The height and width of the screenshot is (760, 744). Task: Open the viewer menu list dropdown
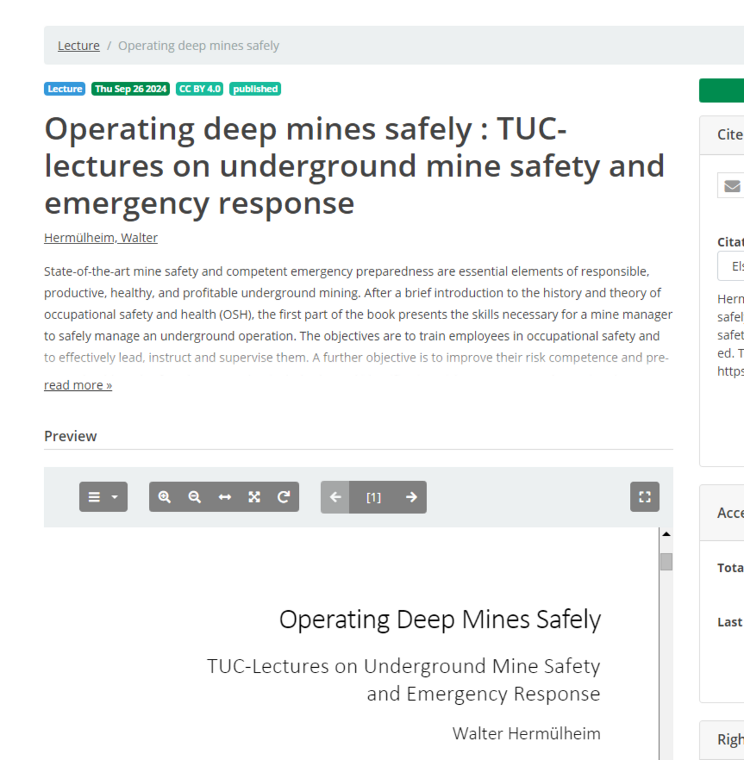point(103,497)
